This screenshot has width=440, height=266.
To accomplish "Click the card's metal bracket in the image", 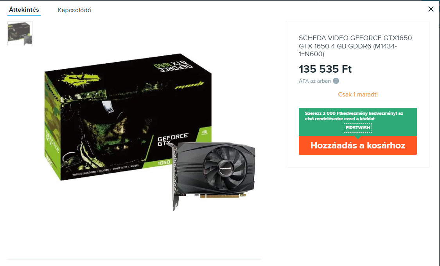I will click(x=175, y=177).
